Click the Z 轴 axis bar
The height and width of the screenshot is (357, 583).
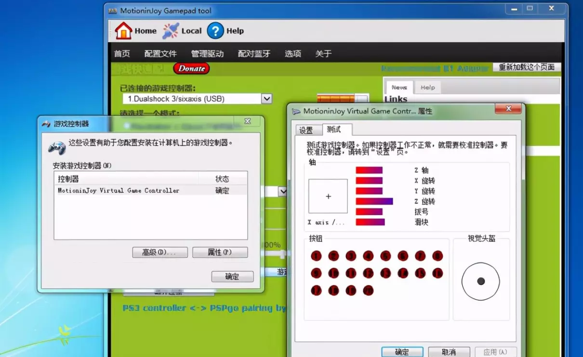369,170
